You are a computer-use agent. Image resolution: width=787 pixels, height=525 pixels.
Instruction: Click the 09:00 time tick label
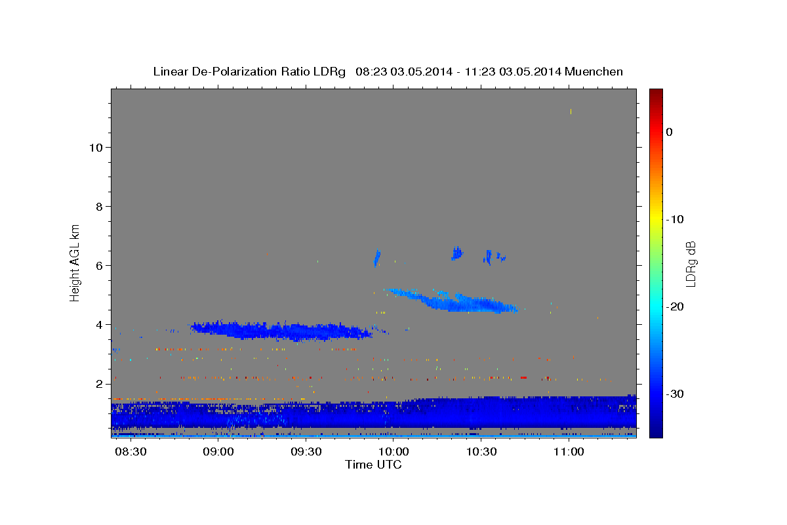tap(218, 452)
